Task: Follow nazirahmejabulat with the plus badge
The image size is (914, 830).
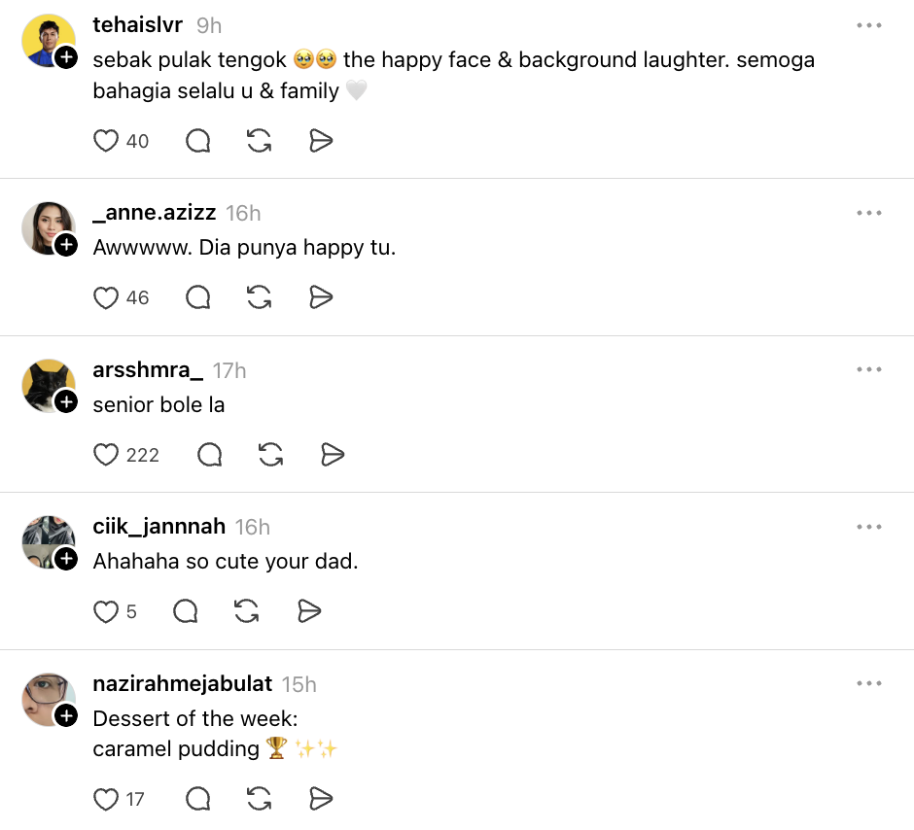Action: click(x=66, y=716)
